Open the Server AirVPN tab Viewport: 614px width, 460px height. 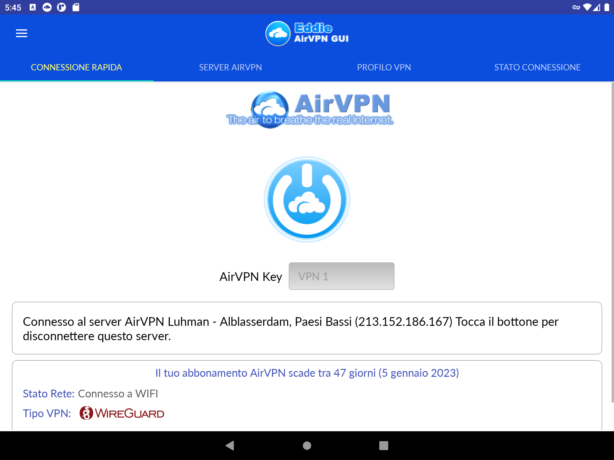230,67
